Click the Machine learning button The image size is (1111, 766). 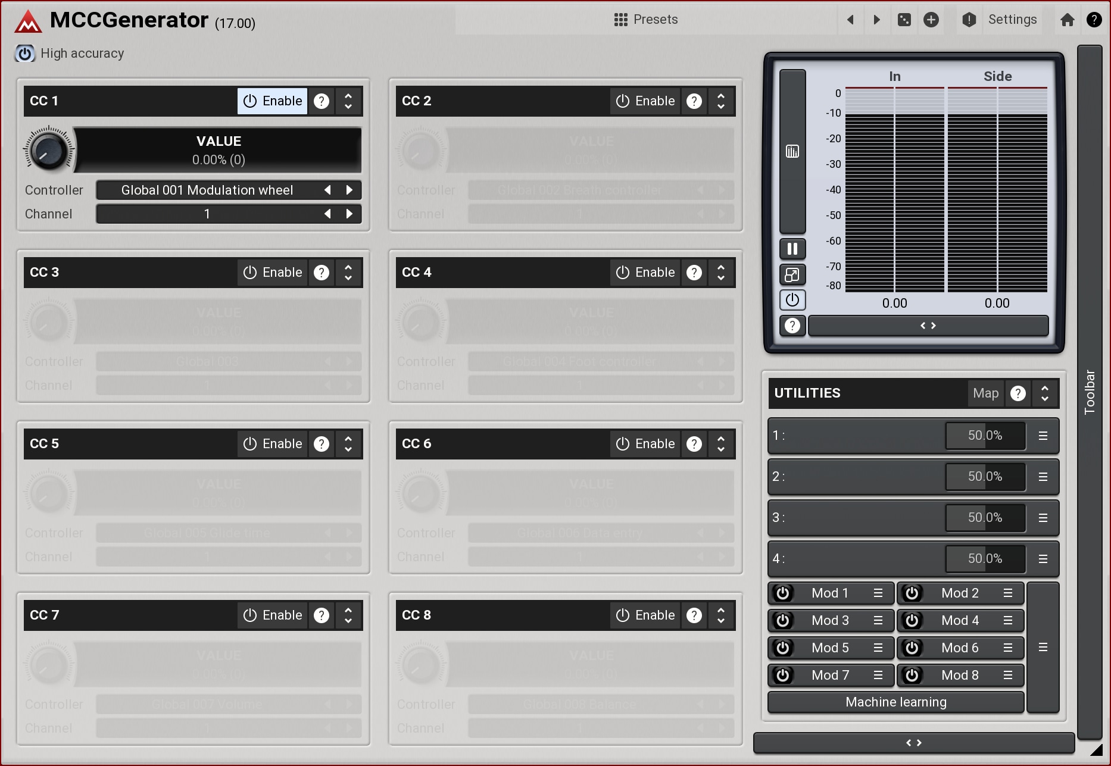tap(895, 702)
